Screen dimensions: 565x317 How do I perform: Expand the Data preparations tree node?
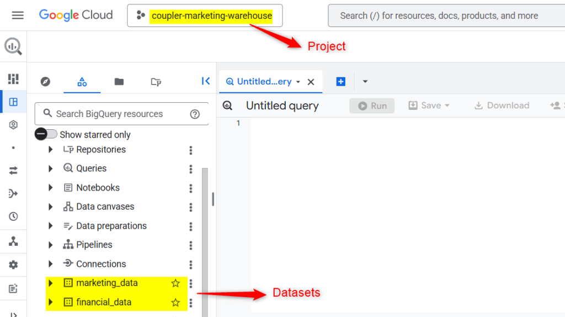pos(50,226)
